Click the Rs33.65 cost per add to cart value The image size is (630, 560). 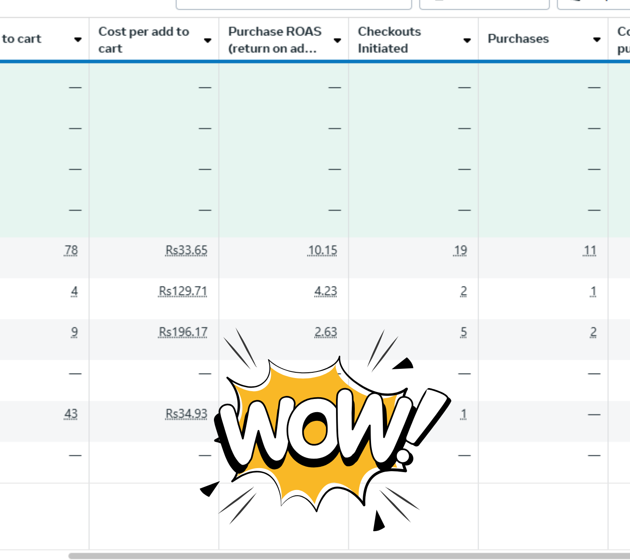coord(186,251)
